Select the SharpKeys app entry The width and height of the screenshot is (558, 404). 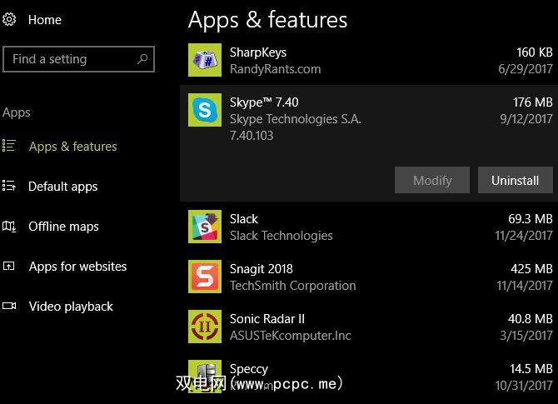(x=370, y=60)
